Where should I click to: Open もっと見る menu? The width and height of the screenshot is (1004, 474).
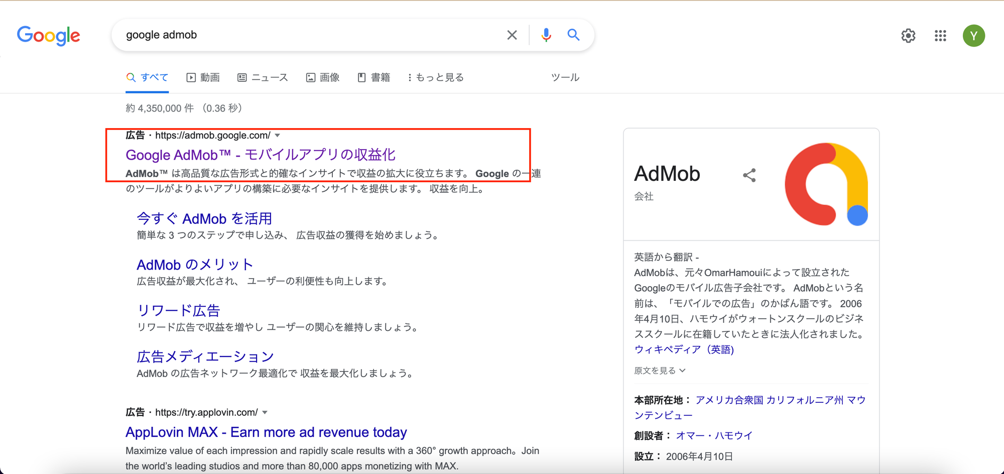(x=436, y=77)
